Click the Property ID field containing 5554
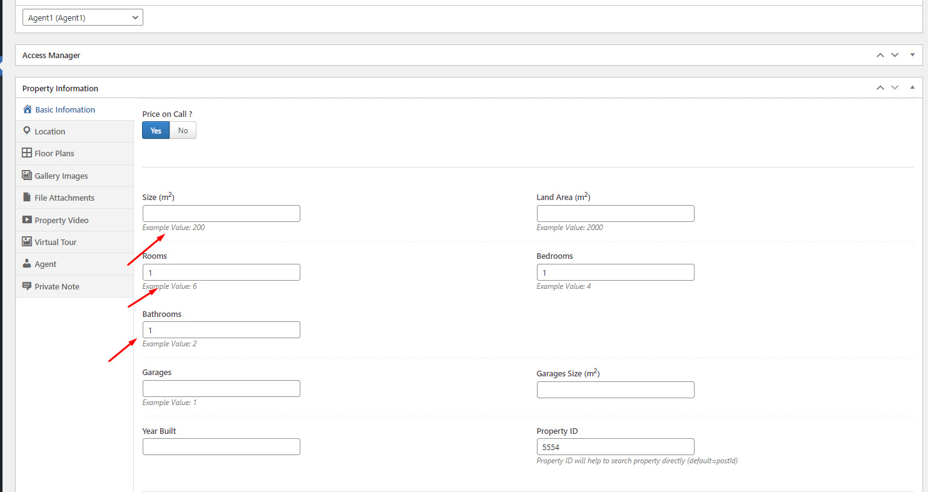This screenshot has height=492, width=928. pyautogui.click(x=616, y=446)
